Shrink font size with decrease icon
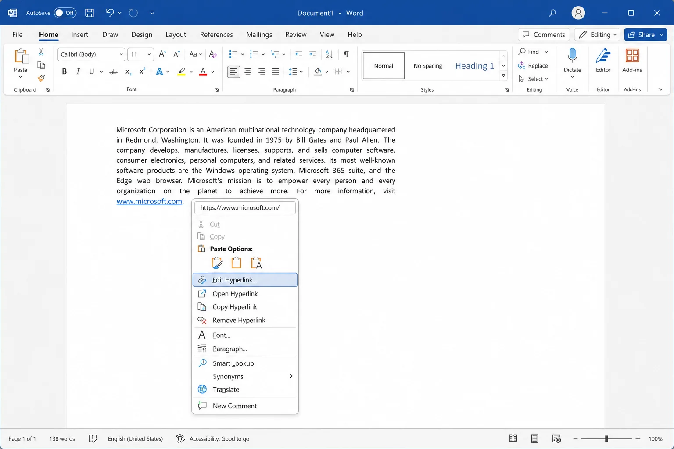 pyautogui.click(x=176, y=54)
